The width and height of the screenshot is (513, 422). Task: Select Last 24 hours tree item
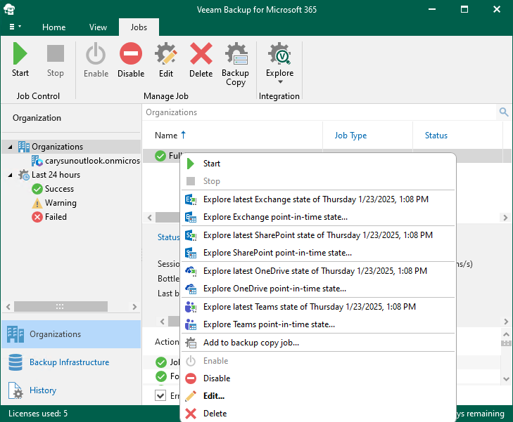56,175
